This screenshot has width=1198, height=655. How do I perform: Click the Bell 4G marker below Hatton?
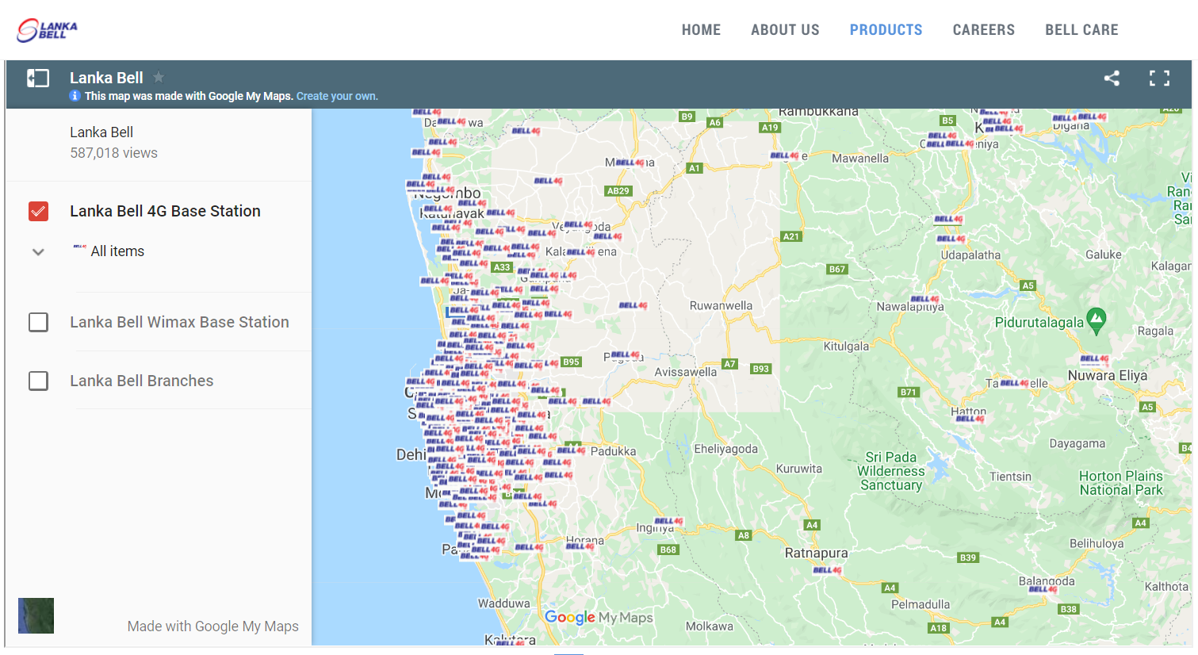click(970, 419)
